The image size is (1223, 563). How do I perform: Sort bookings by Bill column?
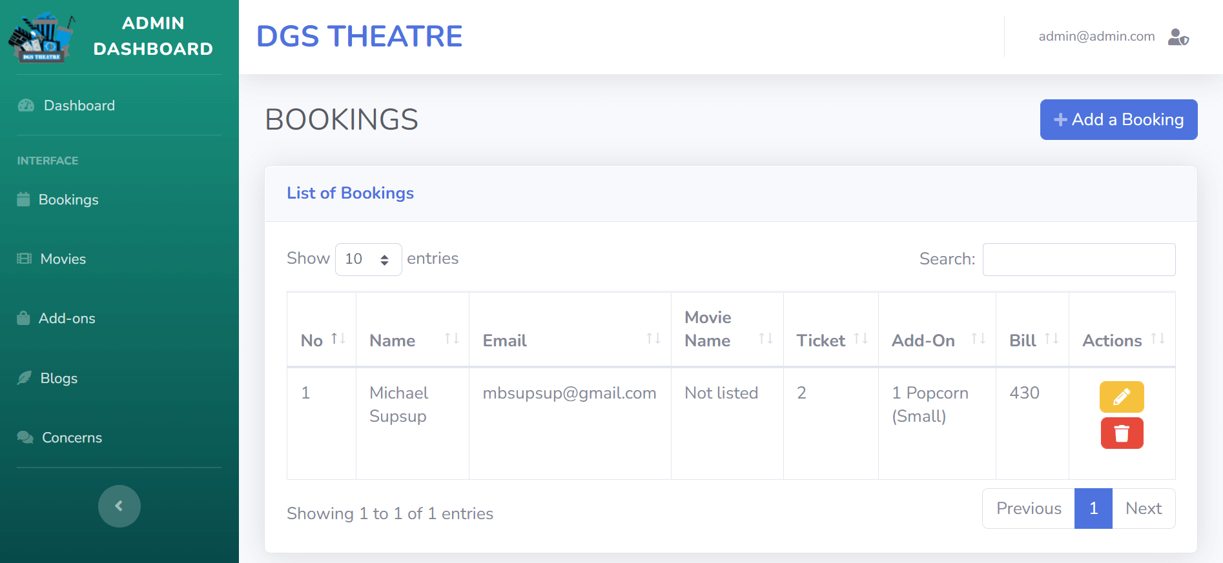(x=1032, y=339)
